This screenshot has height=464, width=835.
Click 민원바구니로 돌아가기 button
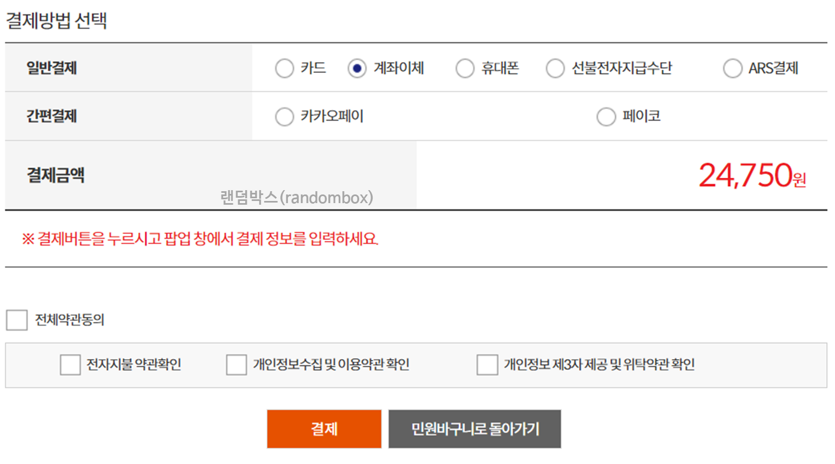(475, 428)
